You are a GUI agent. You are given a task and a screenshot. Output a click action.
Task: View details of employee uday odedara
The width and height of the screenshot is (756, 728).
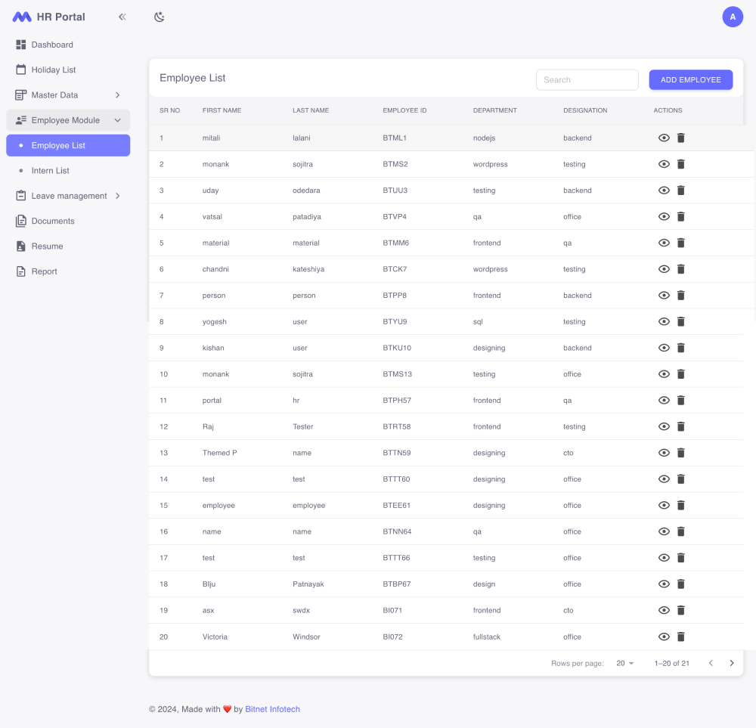coord(664,191)
